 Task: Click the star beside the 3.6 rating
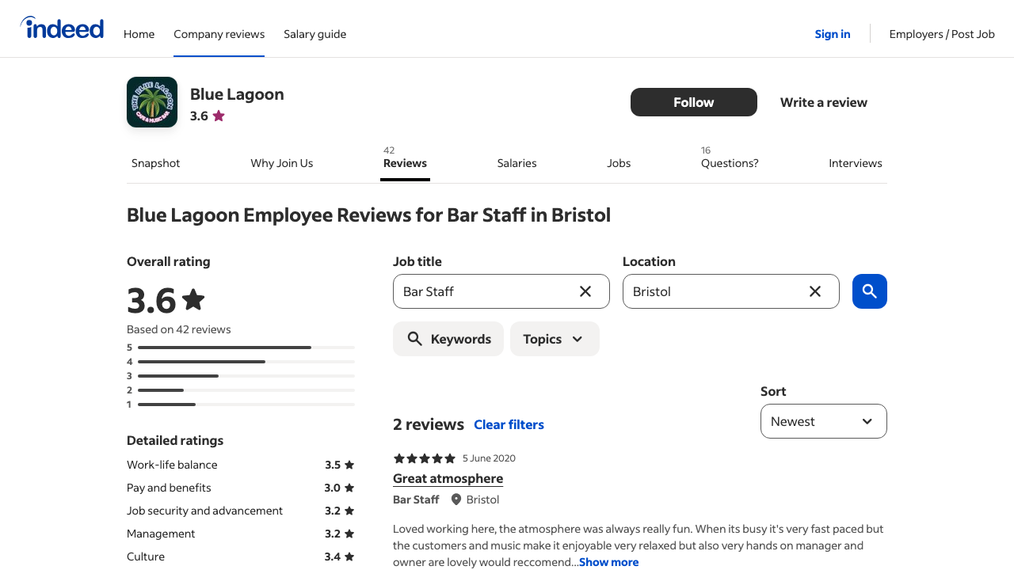pyautogui.click(x=218, y=116)
